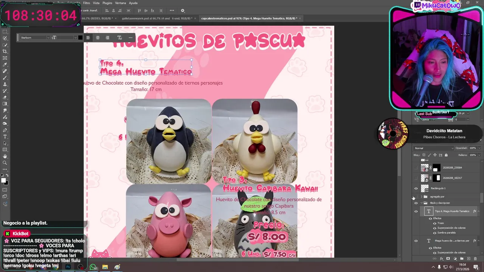Select the Gradient tool
This screenshot has height=272, width=484.
[x=5, y=104]
